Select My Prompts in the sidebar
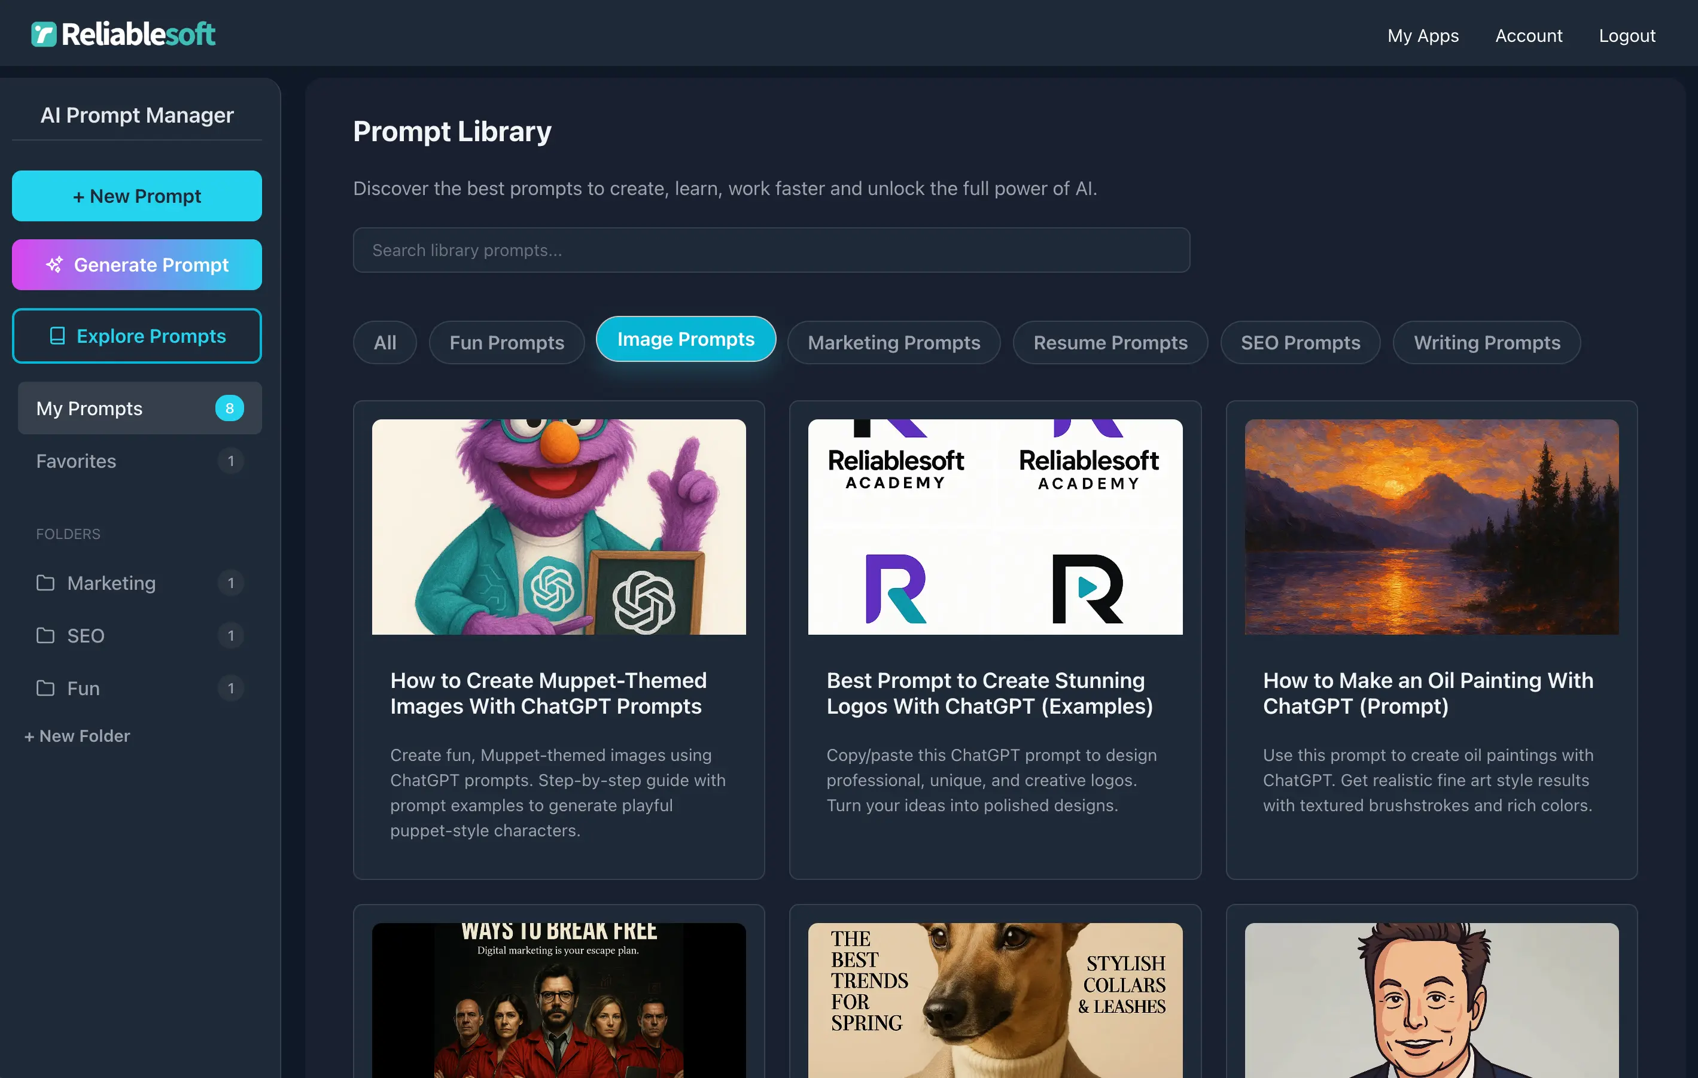This screenshot has height=1078, width=1698. [139, 408]
